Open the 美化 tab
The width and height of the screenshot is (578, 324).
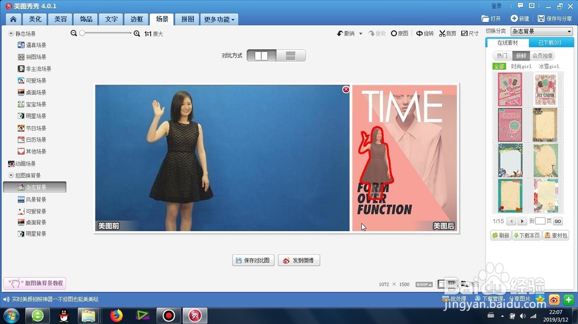click(35, 19)
